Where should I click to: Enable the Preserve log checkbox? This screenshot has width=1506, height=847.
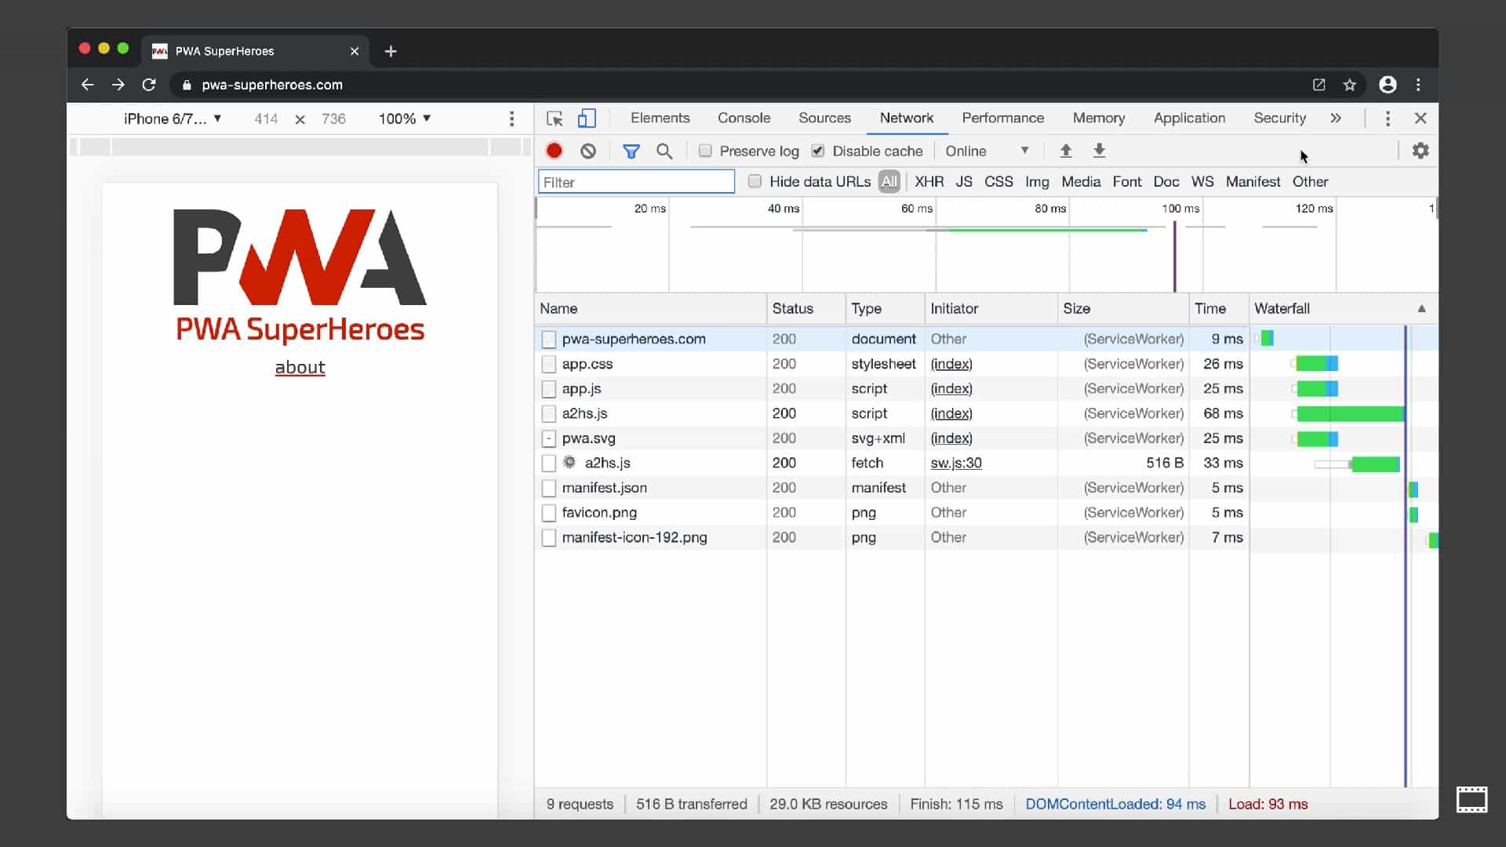coord(705,151)
